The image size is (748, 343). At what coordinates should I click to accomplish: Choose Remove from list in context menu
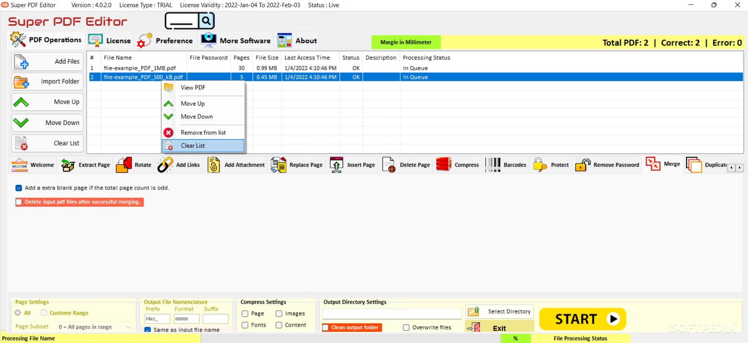point(203,132)
